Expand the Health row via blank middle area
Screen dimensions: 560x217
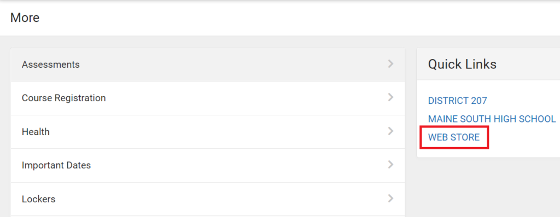tap(214, 132)
